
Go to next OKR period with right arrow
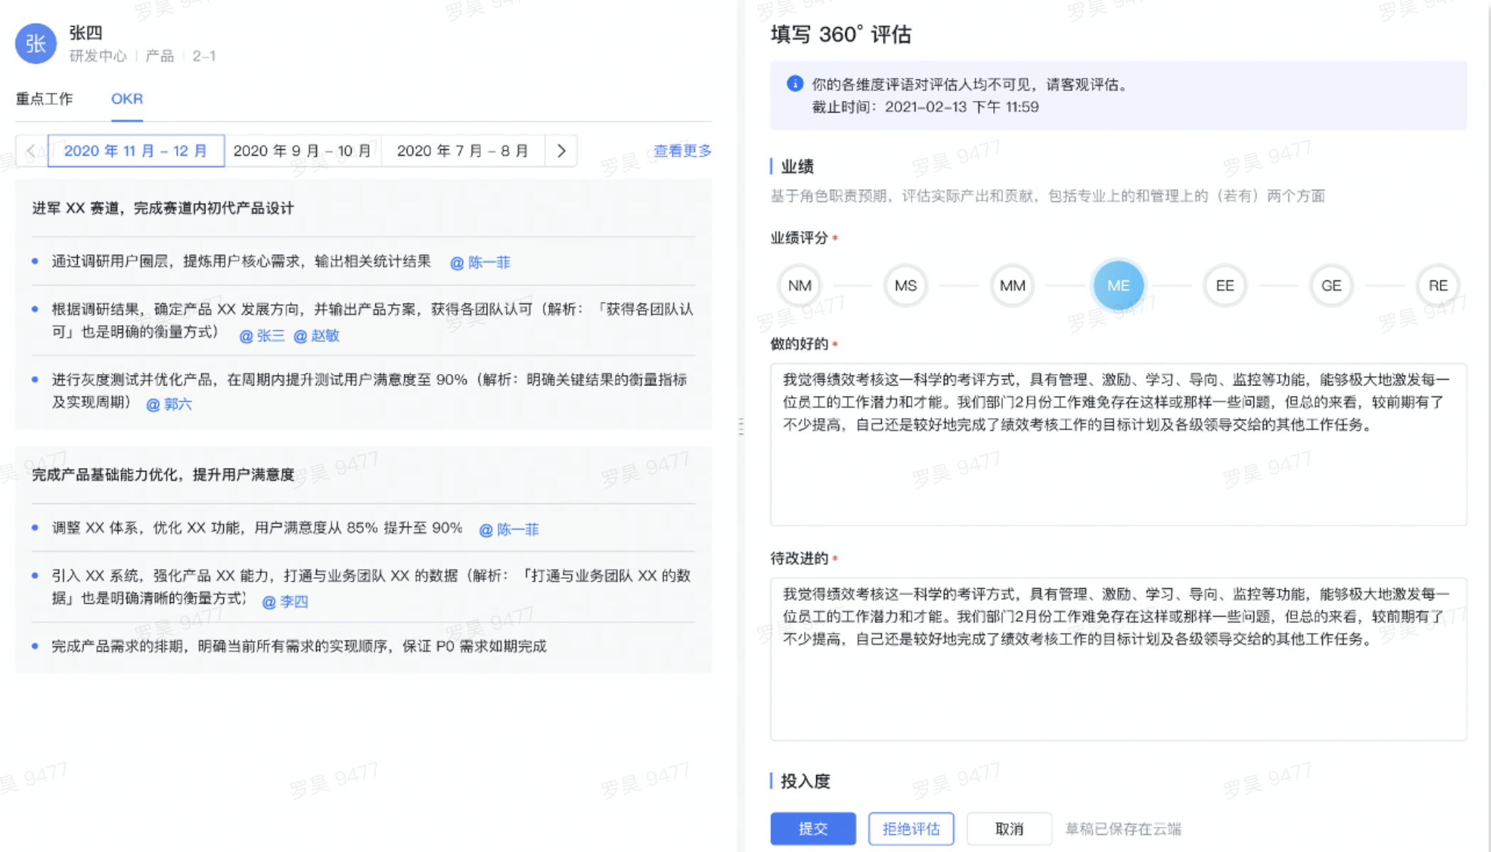[561, 151]
